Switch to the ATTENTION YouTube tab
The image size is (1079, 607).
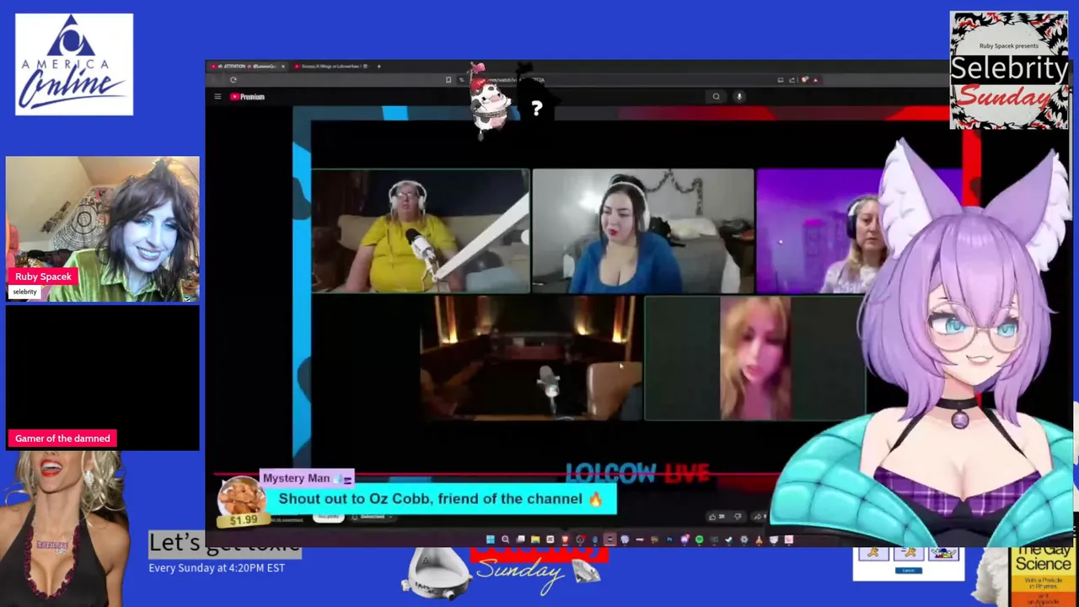coord(246,66)
